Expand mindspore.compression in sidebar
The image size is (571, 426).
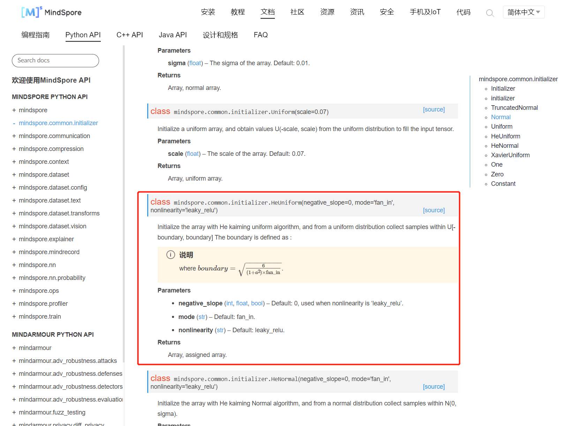coord(14,149)
